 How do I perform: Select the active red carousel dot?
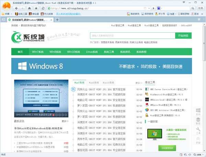54,115
